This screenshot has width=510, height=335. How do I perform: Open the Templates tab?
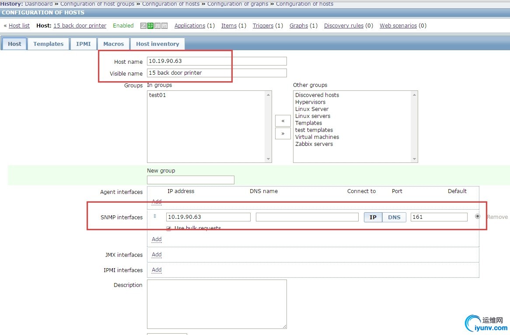[x=49, y=44]
